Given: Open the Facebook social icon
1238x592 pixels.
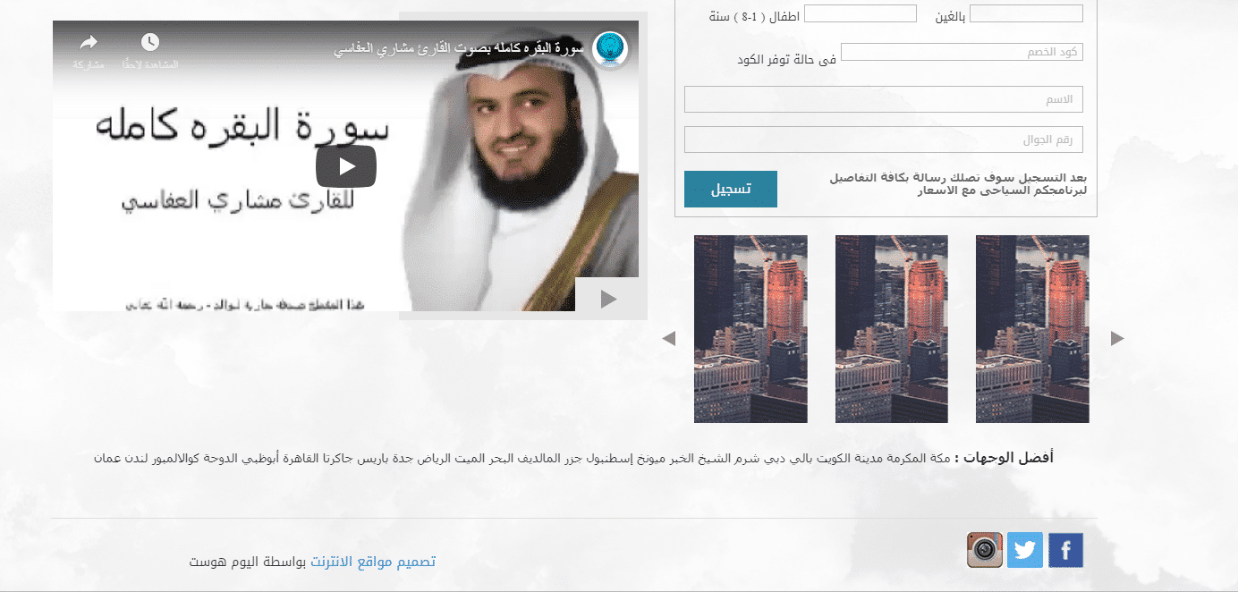Looking at the screenshot, I should 1065,550.
